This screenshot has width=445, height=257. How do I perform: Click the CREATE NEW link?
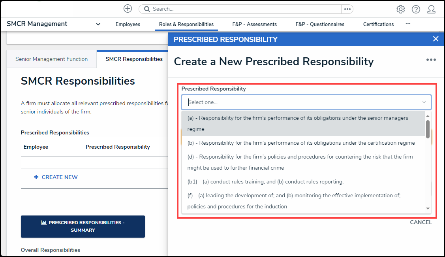point(56,177)
